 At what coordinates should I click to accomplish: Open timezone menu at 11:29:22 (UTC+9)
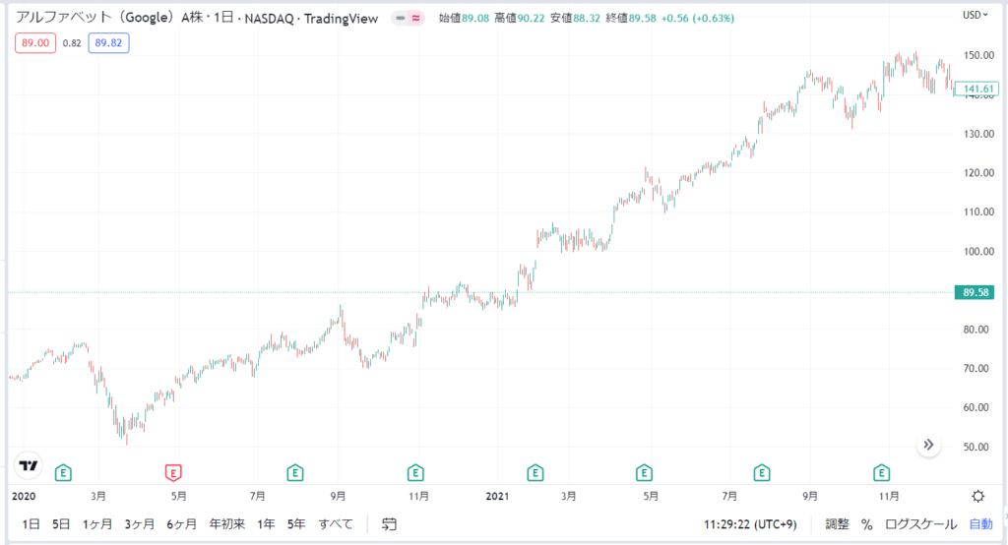coord(750,524)
